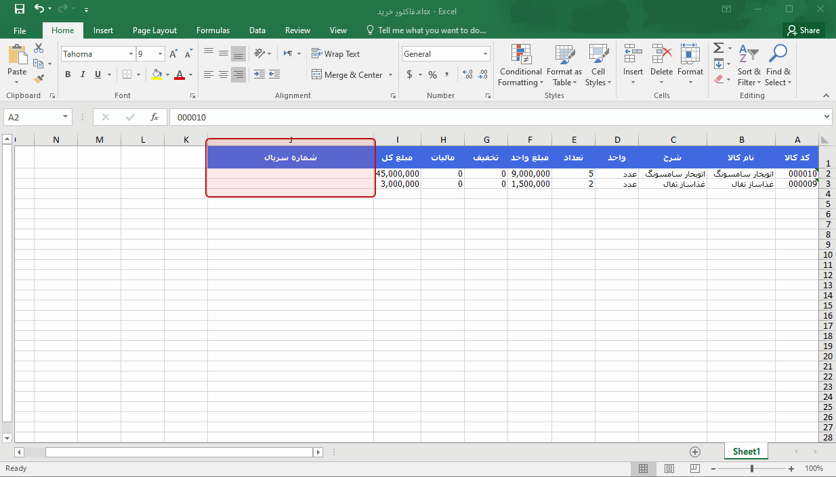Open the General number format dropdown

click(x=485, y=54)
